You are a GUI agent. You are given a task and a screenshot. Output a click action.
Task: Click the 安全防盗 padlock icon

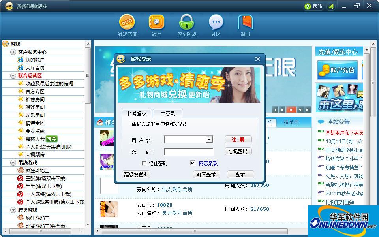[x=186, y=22]
